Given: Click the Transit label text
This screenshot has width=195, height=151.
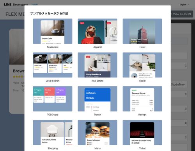Looking at the screenshot, I should point(97,115).
